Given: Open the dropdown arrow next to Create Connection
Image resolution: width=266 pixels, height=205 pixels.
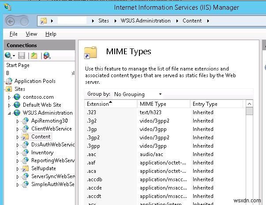Looking at the screenshot, I should [14, 56].
